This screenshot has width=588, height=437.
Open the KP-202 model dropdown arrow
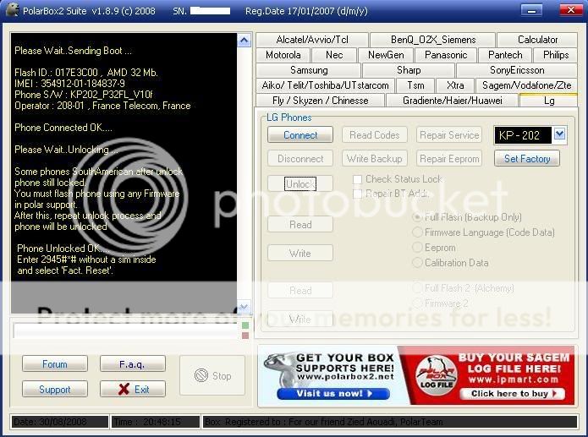[x=559, y=134]
